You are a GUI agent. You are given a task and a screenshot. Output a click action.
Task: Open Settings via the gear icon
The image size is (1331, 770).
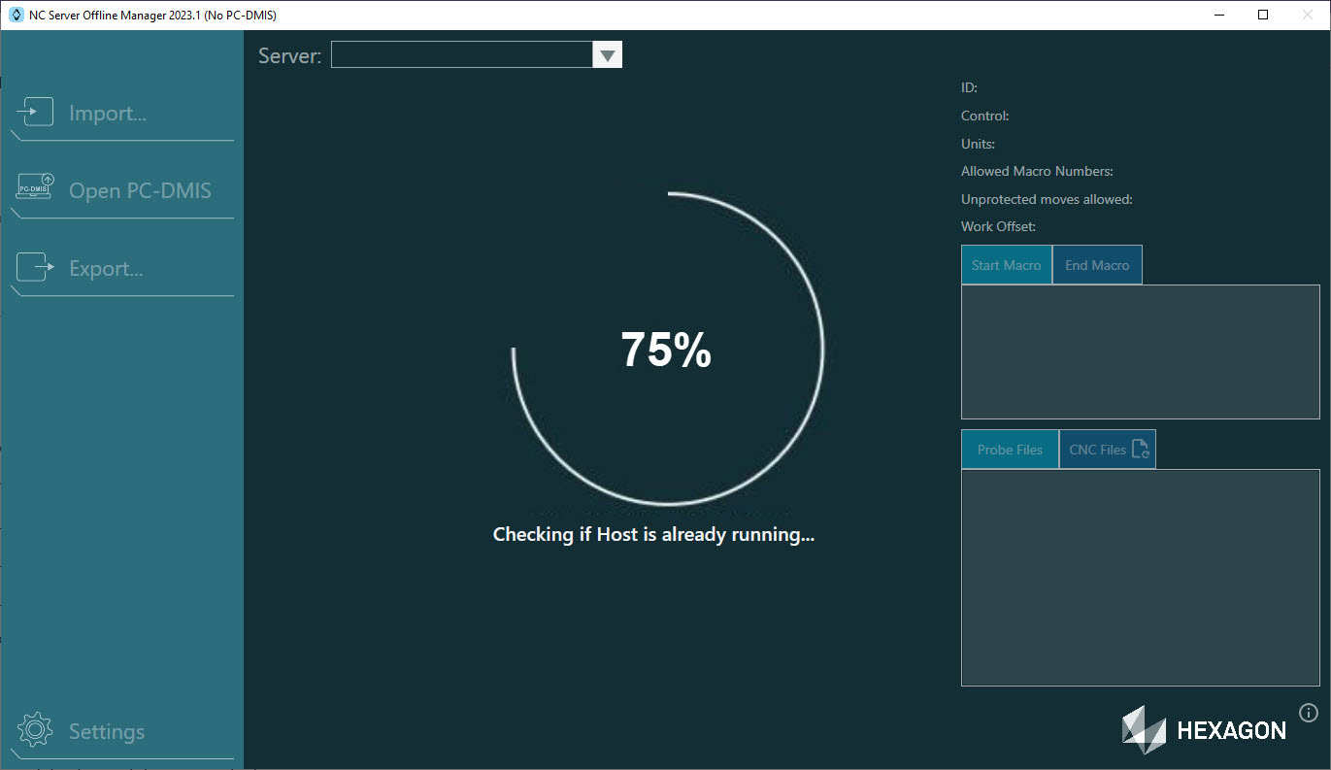tap(35, 729)
